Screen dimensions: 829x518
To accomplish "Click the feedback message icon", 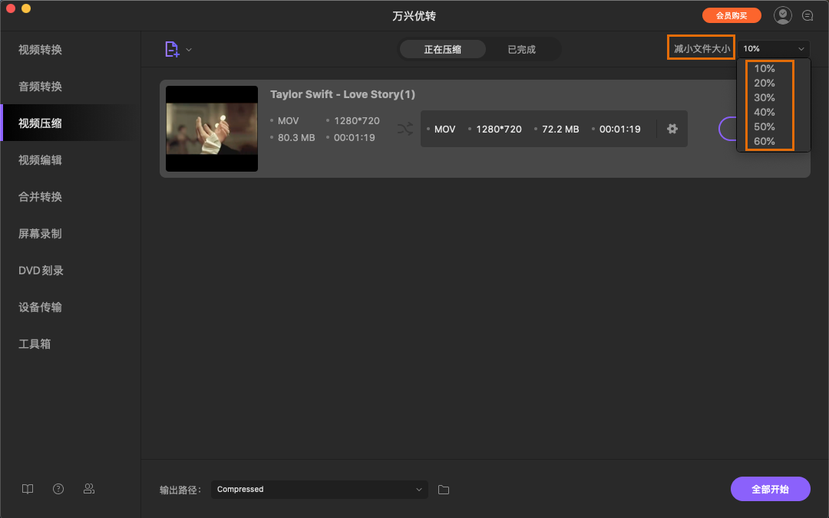I will (808, 15).
